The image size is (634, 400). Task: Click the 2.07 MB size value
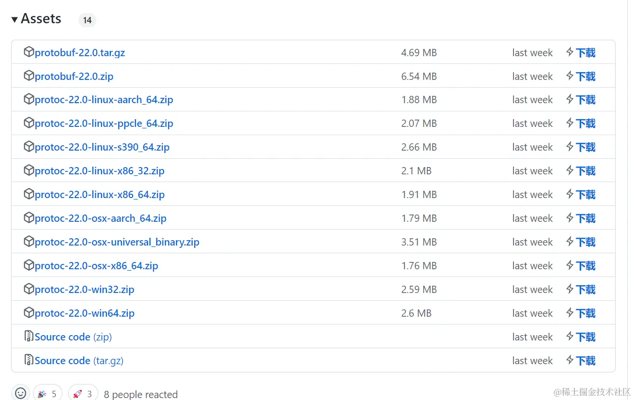[419, 123]
